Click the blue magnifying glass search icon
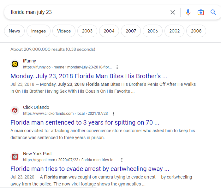The image size is (221, 188). pos(213,12)
